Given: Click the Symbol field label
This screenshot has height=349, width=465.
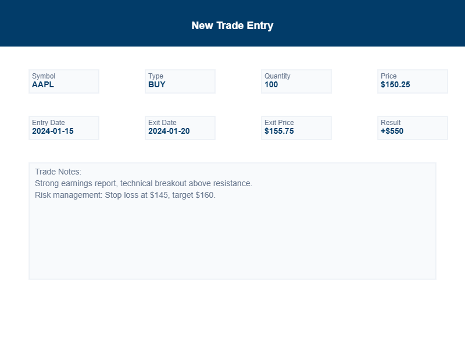Looking at the screenshot, I should pyautogui.click(x=43, y=76).
